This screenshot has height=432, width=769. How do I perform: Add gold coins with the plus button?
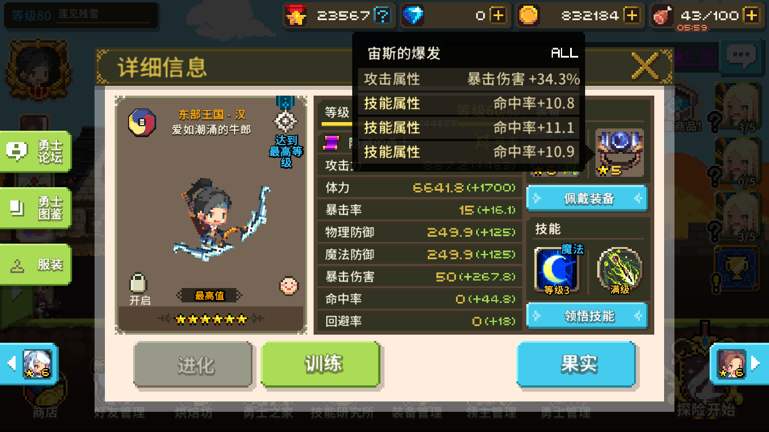point(632,16)
